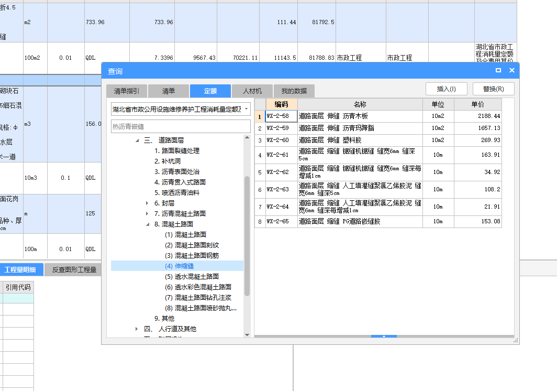The height and width of the screenshot is (391, 557).
Task: Select (8) 混凝土路面喷砂抛丸 tree item
Action: pyautogui.click(x=200, y=308)
